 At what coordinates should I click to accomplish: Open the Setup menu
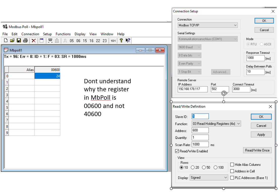[x=47, y=34]
